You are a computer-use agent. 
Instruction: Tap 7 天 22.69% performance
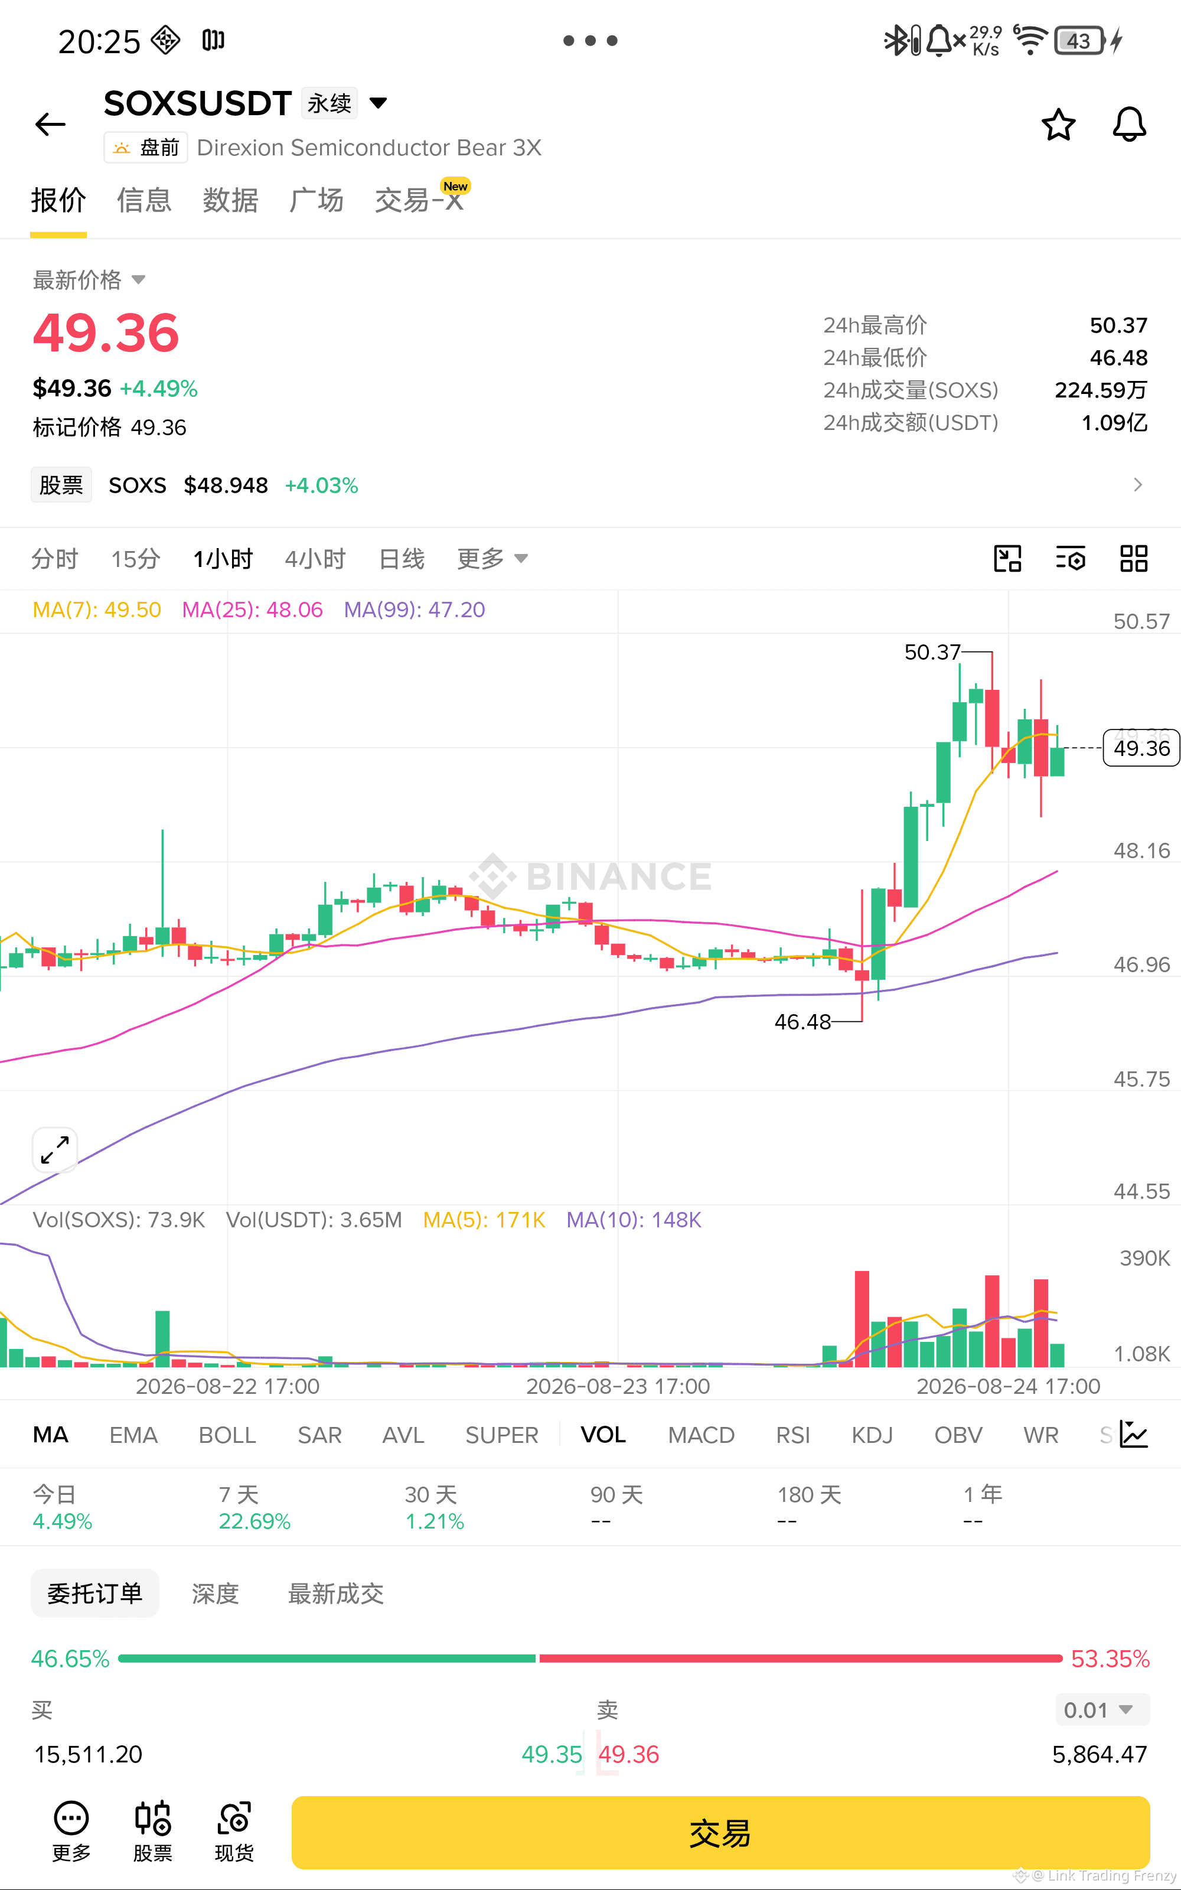tap(255, 1507)
